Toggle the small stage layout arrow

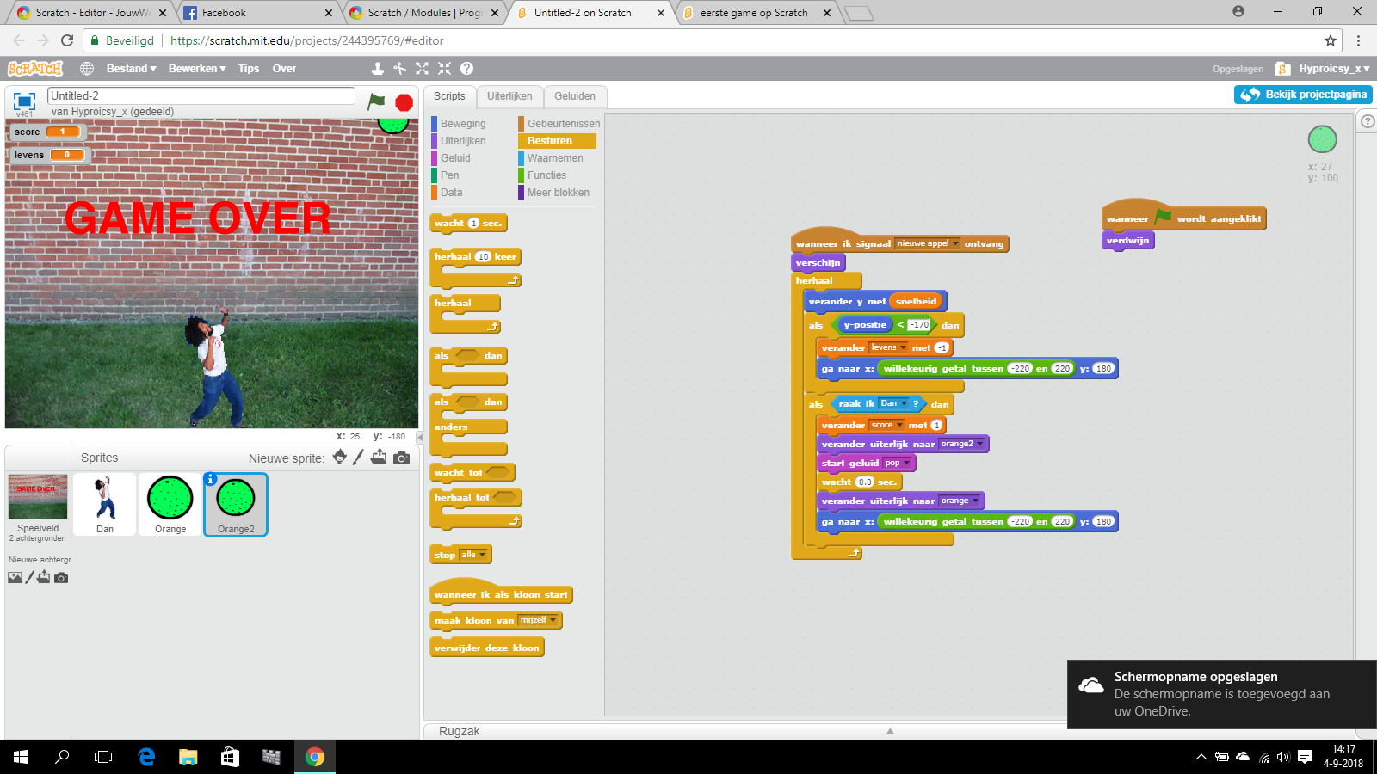[420, 437]
